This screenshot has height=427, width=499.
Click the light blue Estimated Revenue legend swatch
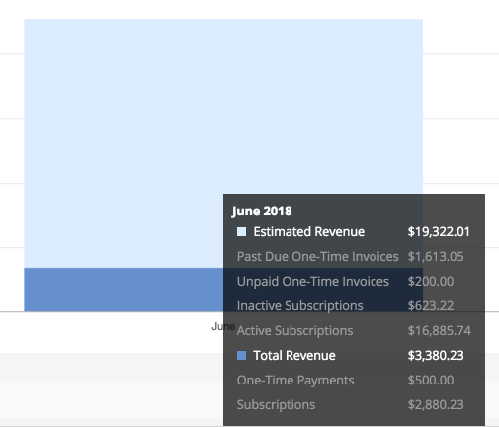[241, 232]
